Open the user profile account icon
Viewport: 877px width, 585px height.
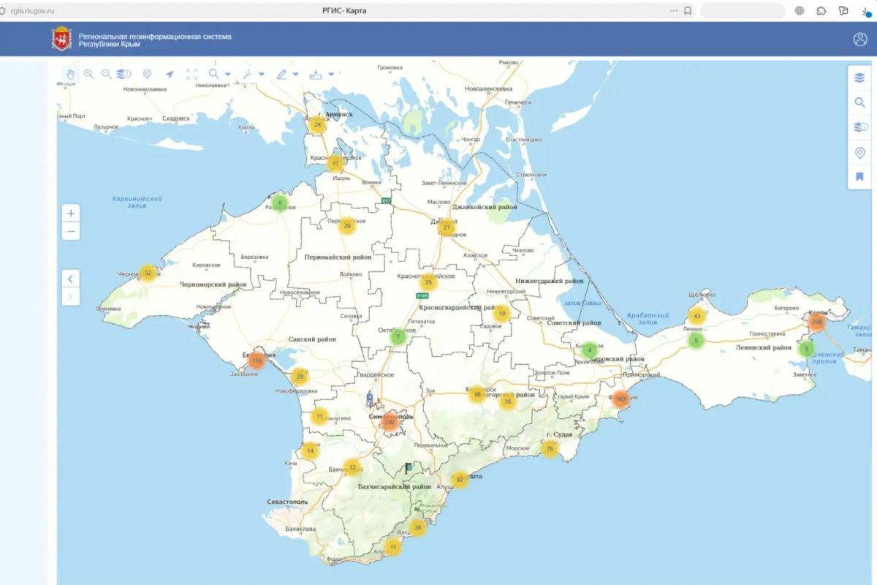point(860,39)
